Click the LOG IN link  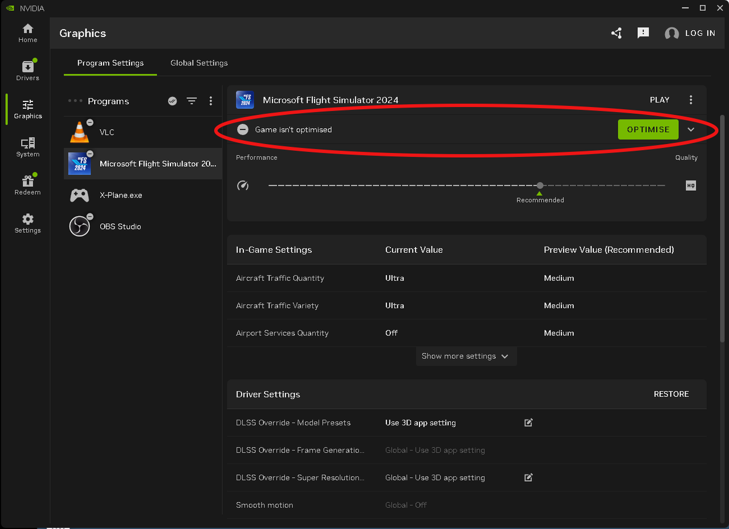pyautogui.click(x=700, y=33)
